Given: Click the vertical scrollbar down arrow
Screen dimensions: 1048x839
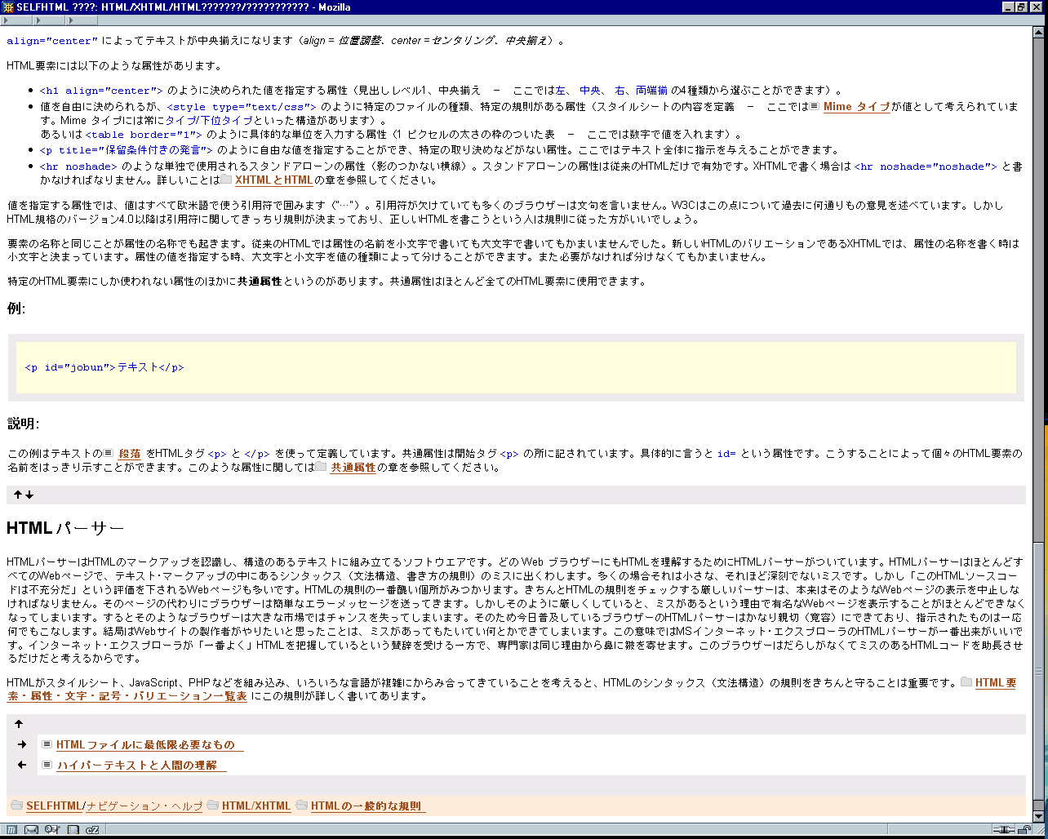Looking at the screenshot, I should coord(1038,815).
